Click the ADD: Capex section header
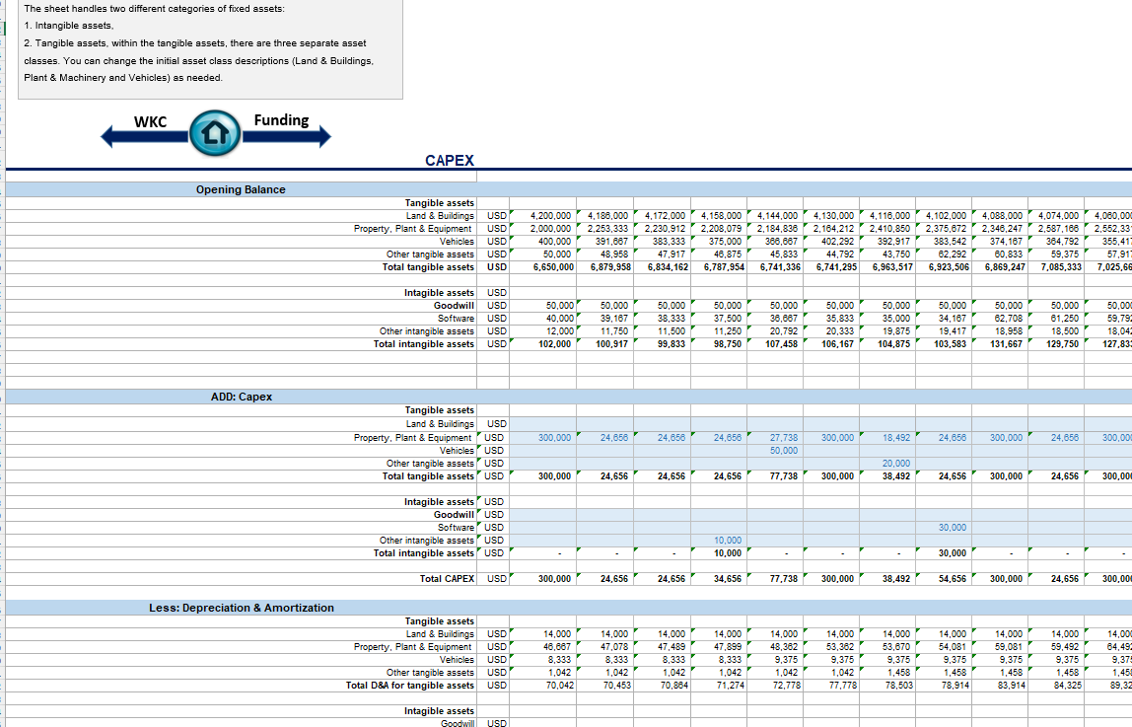Image resolution: width=1132 pixels, height=727 pixels. tap(242, 397)
